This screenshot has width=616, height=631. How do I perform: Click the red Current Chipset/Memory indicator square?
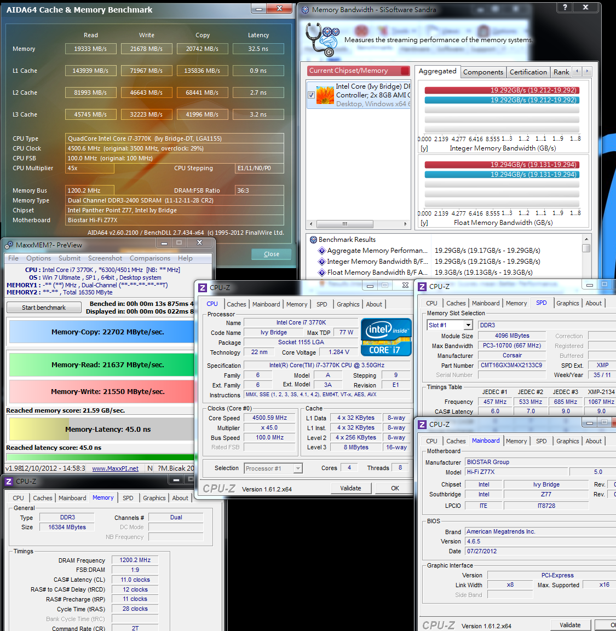point(405,71)
